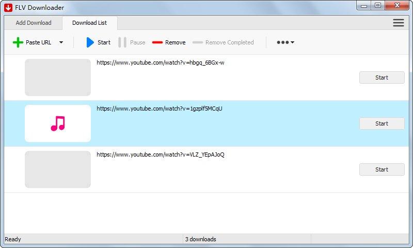The width and height of the screenshot is (413, 248).
Task: Click the red Remove icon in toolbar
Action: pyautogui.click(x=157, y=42)
